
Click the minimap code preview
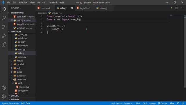(172, 15)
